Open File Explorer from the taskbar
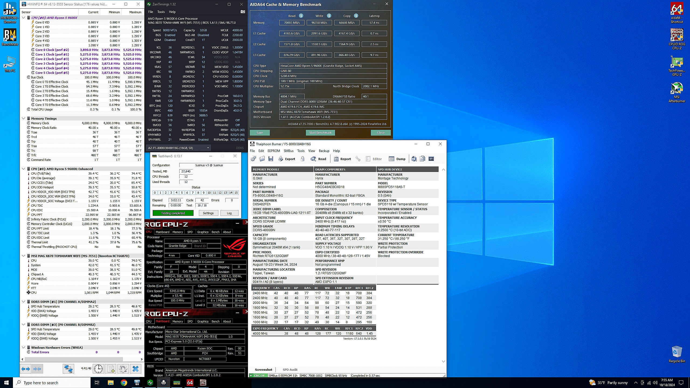This screenshot has height=388, width=690. point(111,383)
